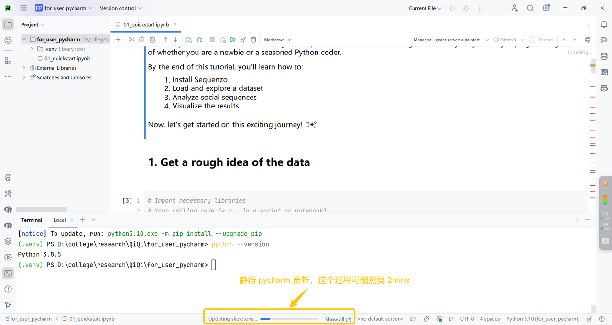The image size is (612, 325).
Task: Open the Database panel on right sidebar
Action: [604, 56]
